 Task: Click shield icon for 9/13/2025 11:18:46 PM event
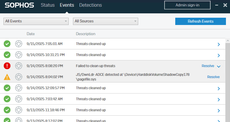19,110
